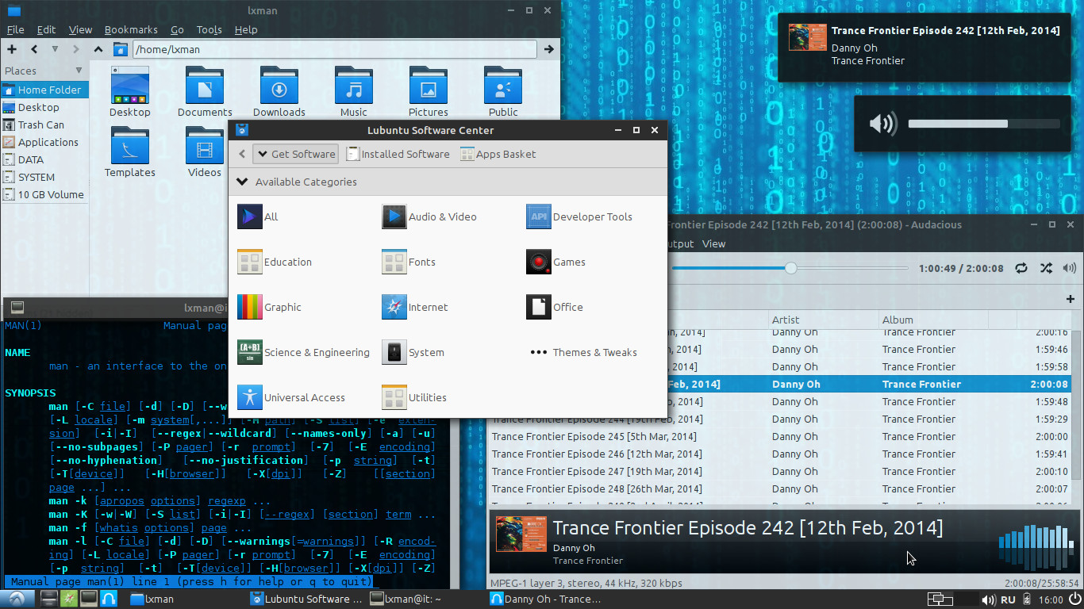This screenshot has width=1084, height=609.
Task: Open the Edit menu in file manager
Action: pos(46,29)
